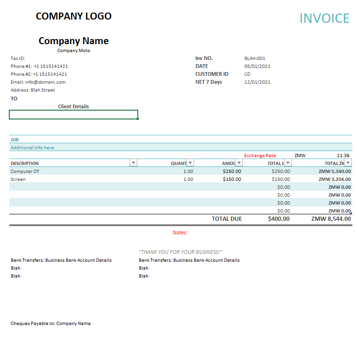Select the Computer DT description cell
The image size is (357, 351).
[25, 172]
